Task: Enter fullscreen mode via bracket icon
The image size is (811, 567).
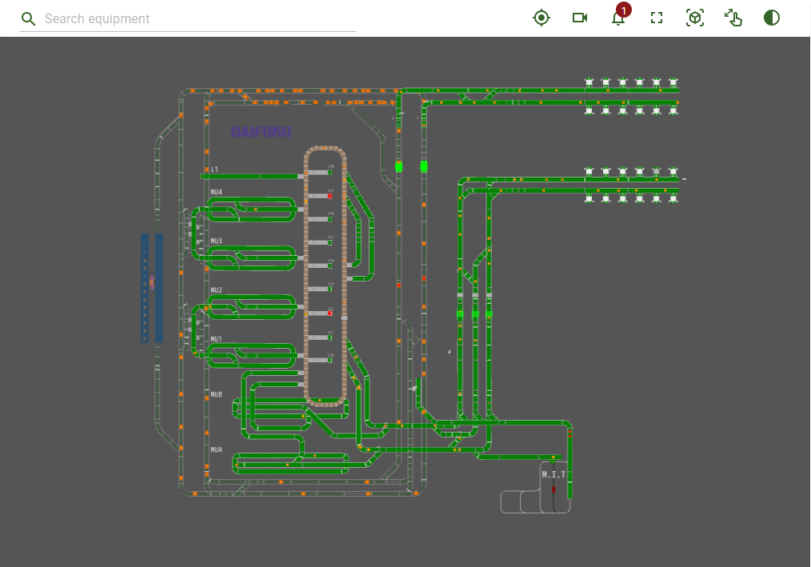Action: 657,18
